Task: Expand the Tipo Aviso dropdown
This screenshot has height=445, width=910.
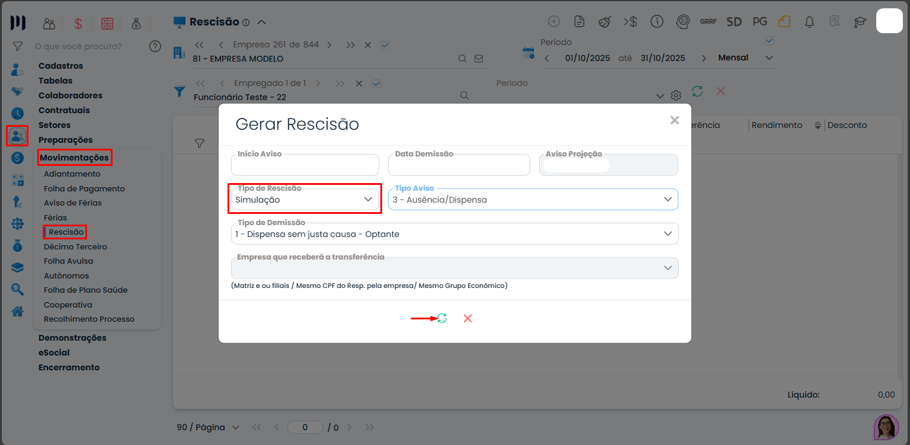Action: [533, 200]
